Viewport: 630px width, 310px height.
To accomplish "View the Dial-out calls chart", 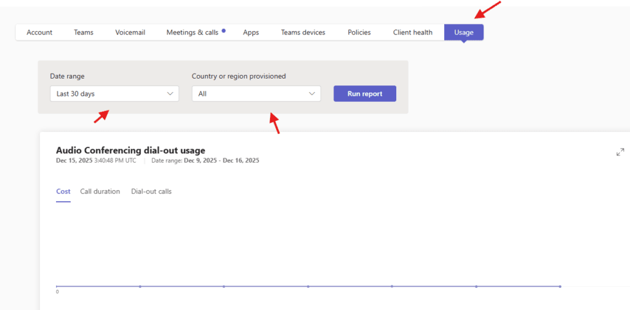I will [x=151, y=192].
